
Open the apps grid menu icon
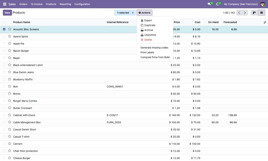coord(5,4)
